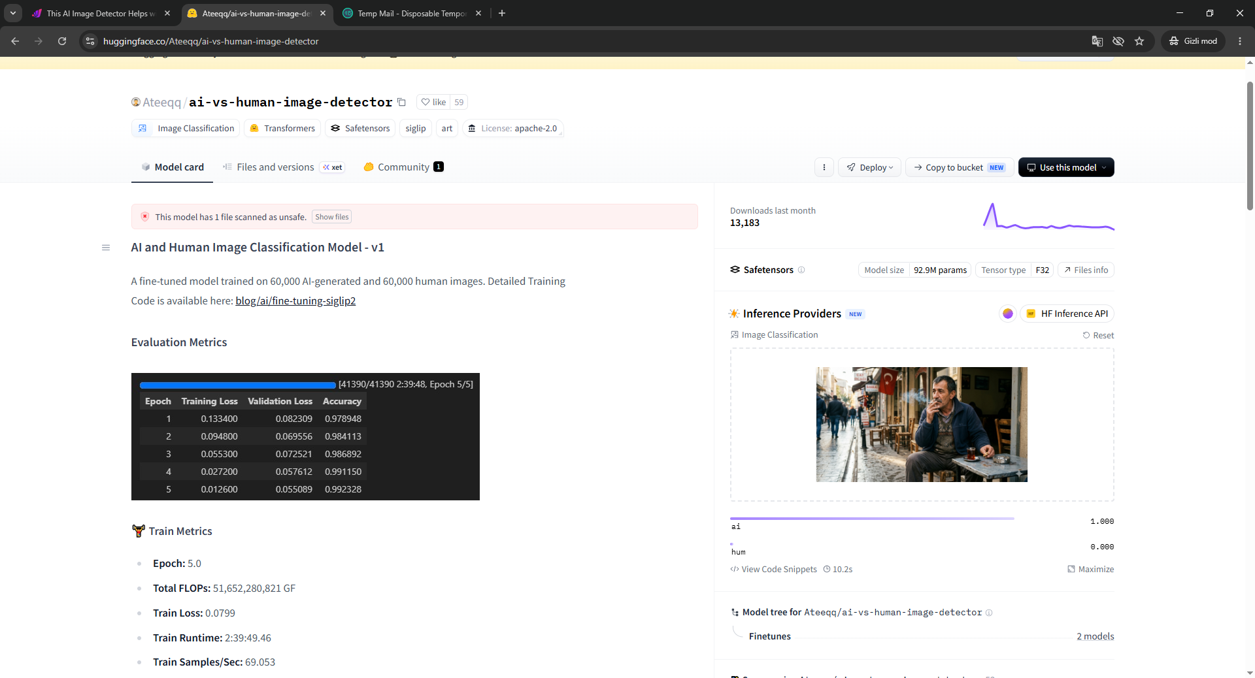
Task: Click the model tree info icon
Action: click(989, 613)
